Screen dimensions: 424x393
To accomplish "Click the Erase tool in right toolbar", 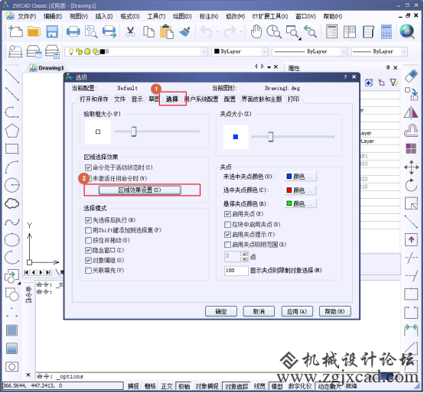I will coord(411,76).
